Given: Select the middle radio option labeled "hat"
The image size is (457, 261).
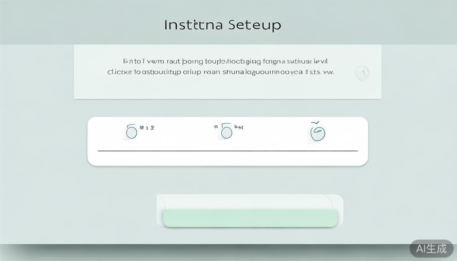Looking at the screenshot, I should [226, 132].
